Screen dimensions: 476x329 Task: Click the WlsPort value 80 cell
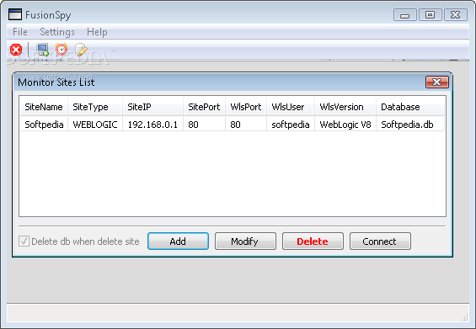[x=246, y=125]
